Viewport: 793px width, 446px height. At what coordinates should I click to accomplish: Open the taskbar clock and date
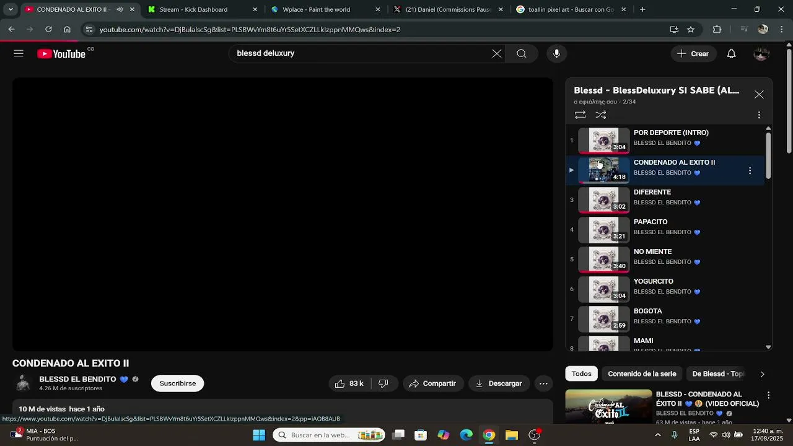(768, 435)
